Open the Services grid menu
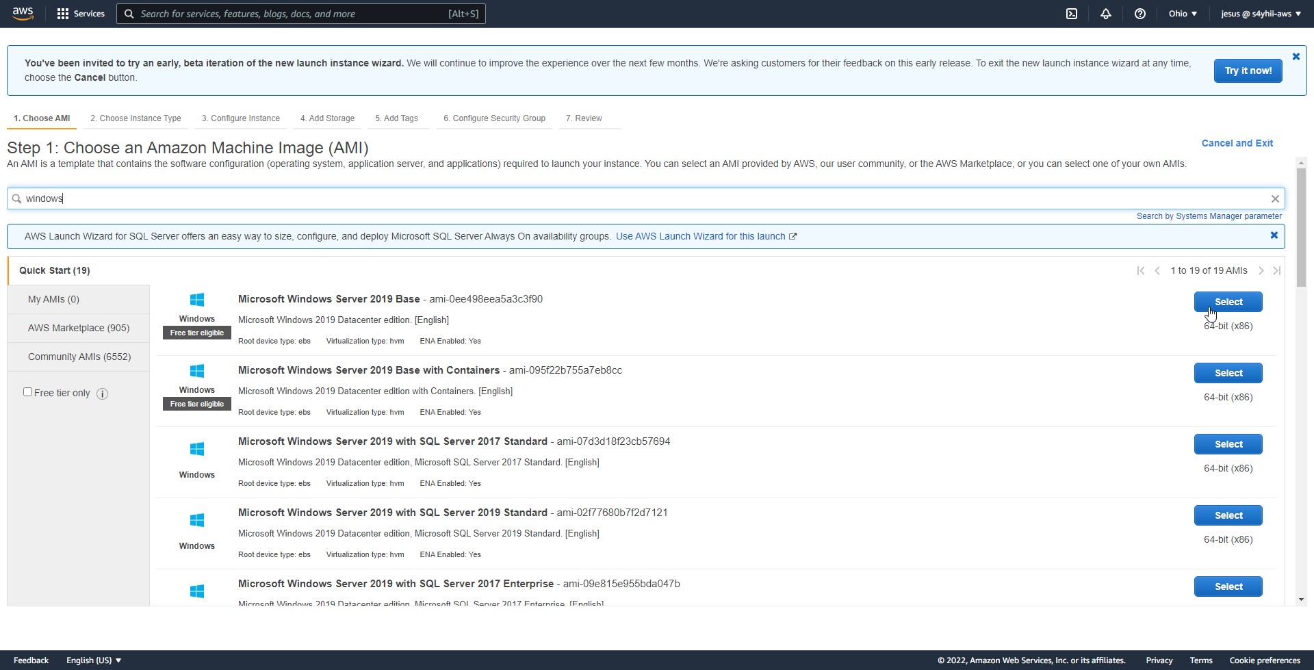This screenshot has height=670, width=1314. [81, 14]
